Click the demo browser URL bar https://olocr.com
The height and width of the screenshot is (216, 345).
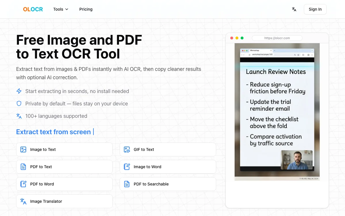277,38
